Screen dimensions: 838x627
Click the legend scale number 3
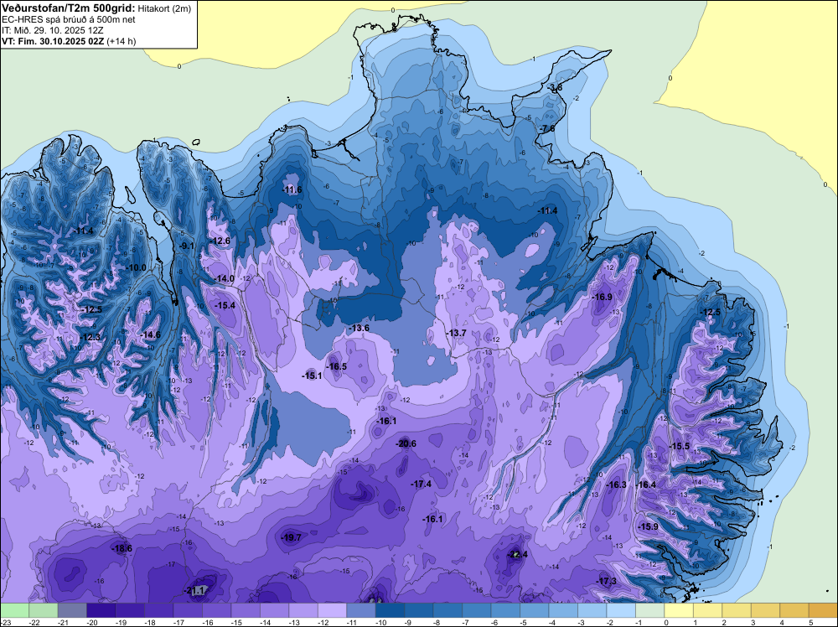pyautogui.click(x=753, y=622)
